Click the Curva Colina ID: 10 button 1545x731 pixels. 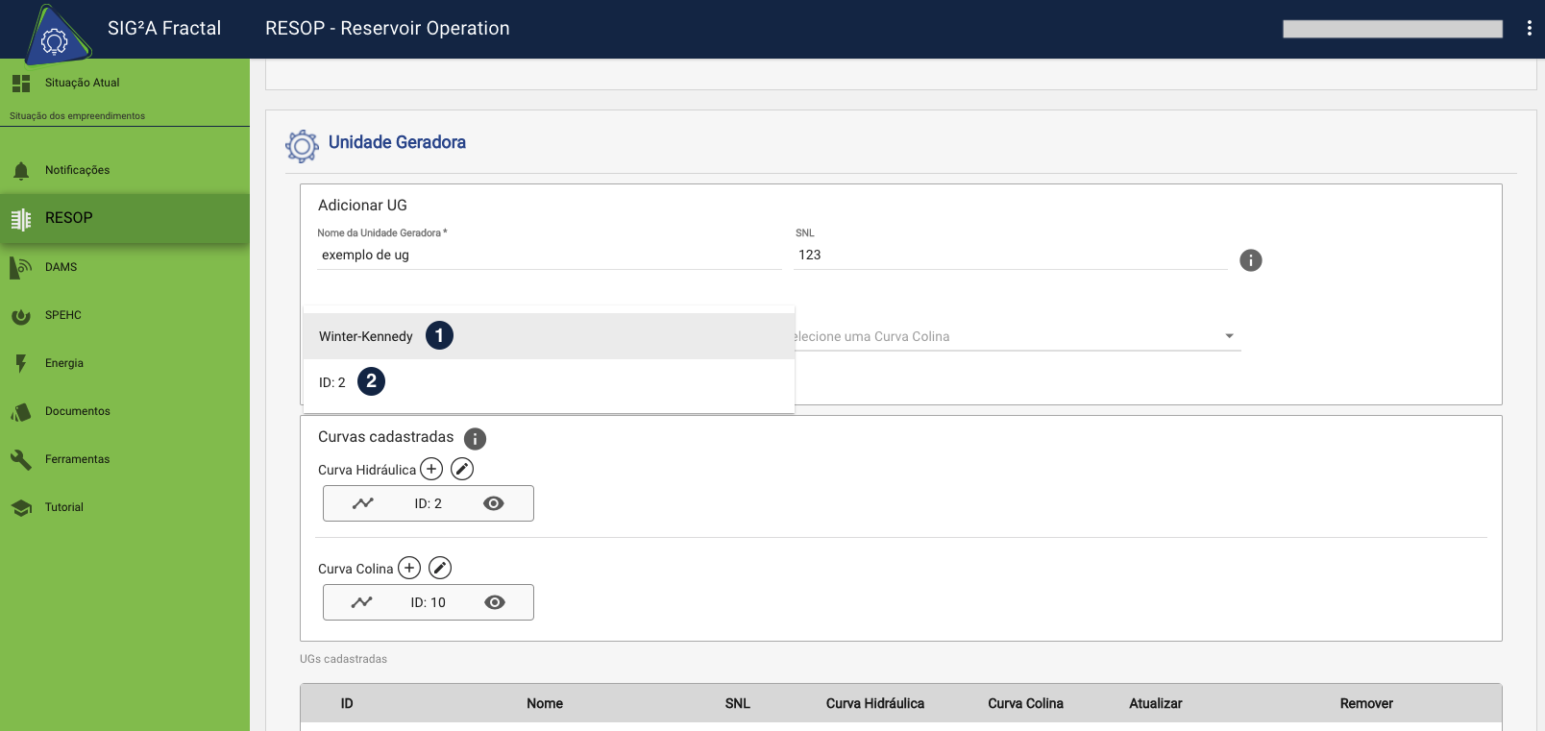coord(428,602)
